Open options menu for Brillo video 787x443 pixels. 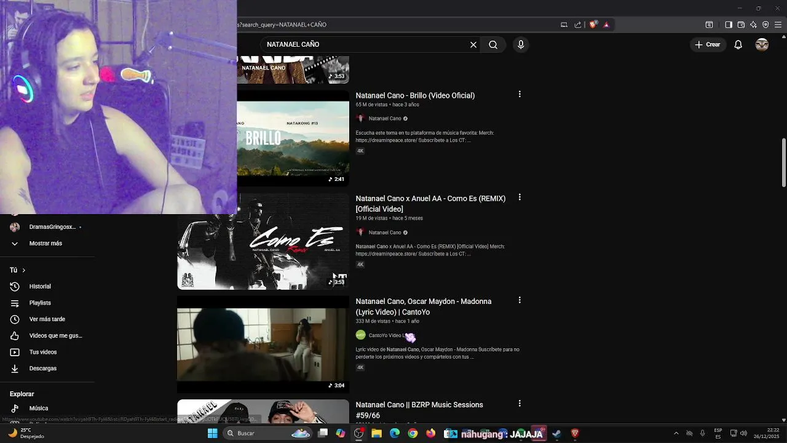point(520,94)
